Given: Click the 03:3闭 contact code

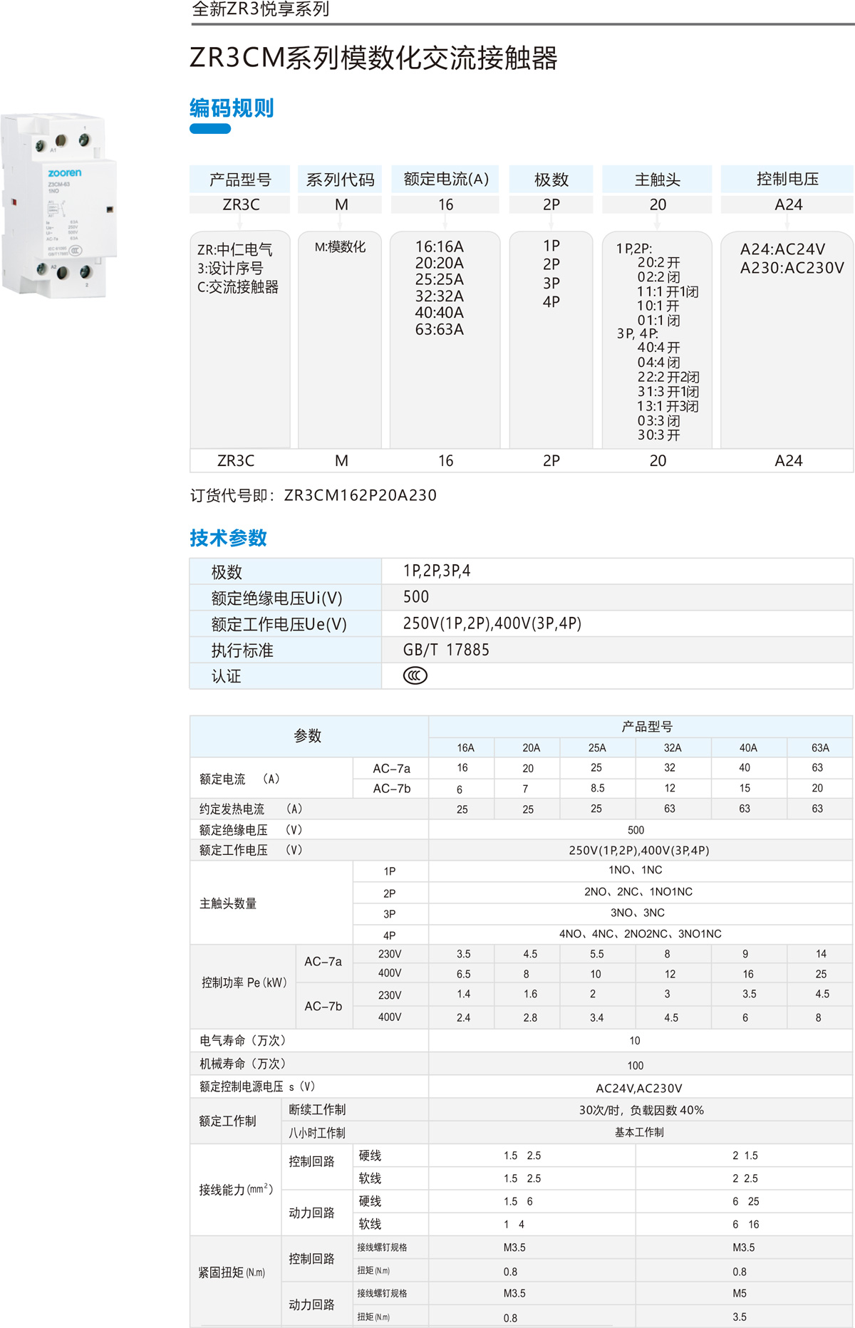Looking at the screenshot, I should 658,420.
